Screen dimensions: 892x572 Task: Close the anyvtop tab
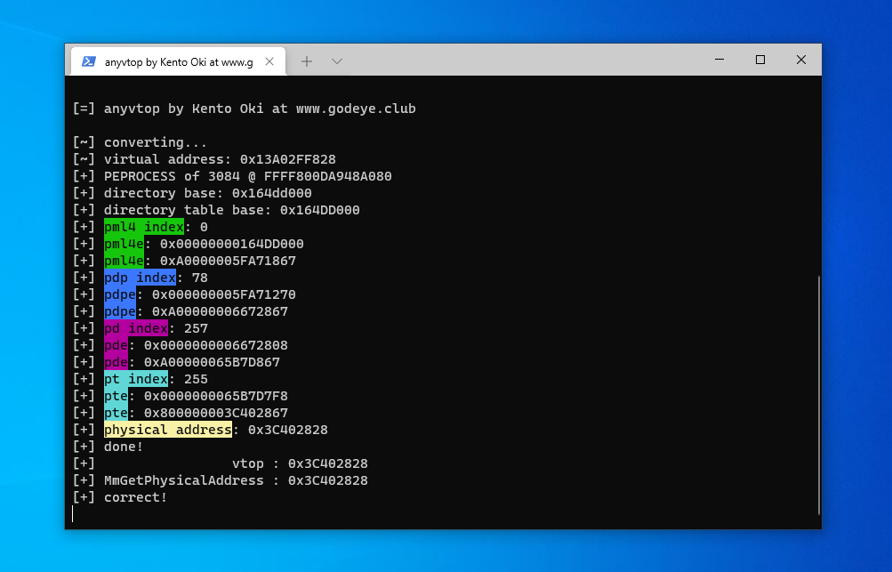point(269,61)
